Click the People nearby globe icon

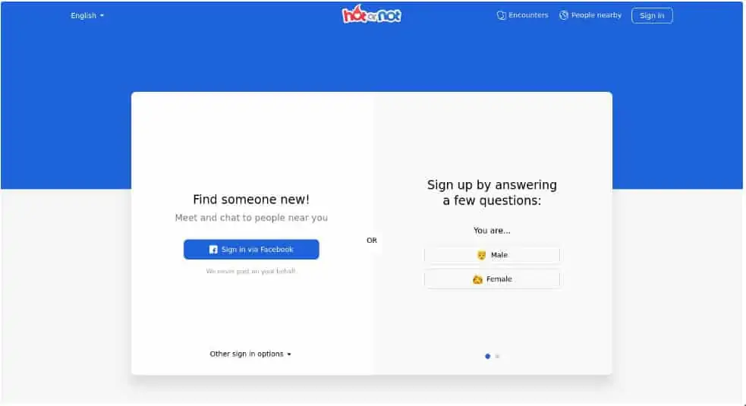pos(563,15)
